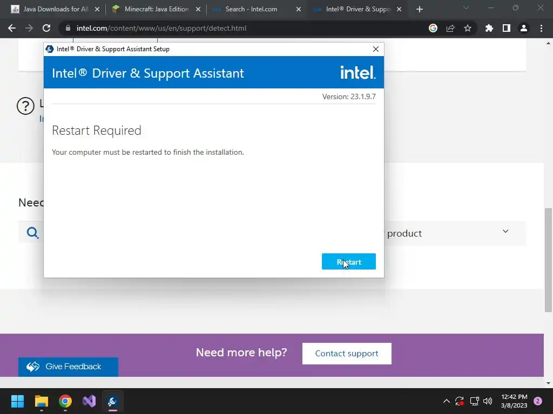The width and height of the screenshot is (553, 414).
Task: Close the Search - Intel.com tab
Action: coord(299,10)
